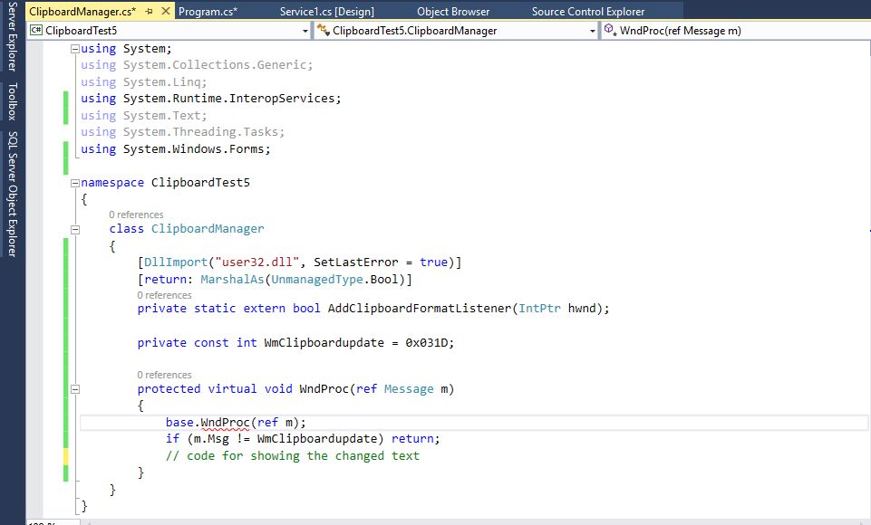The width and height of the screenshot is (871, 525).
Task: Click the '0x031D' constant value
Action: click(426, 343)
